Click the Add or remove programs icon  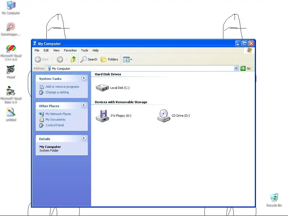coord(42,87)
